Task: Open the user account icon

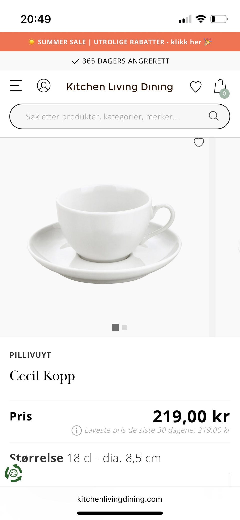Action: pyautogui.click(x=44, y=86)
